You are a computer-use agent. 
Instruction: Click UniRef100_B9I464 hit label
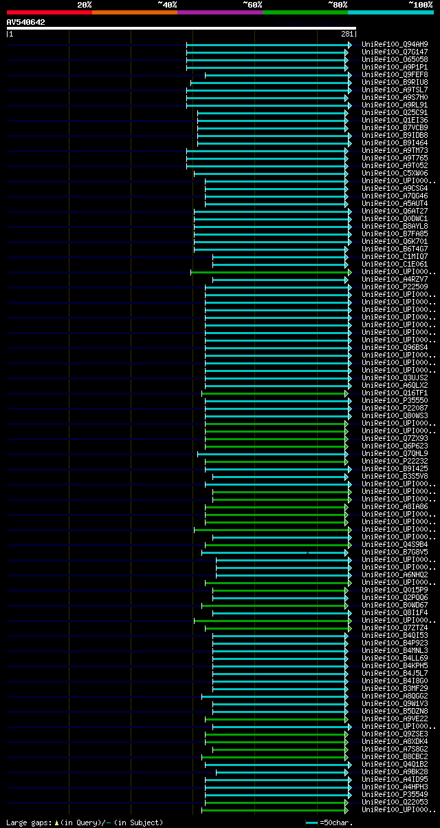pos(395,143)
